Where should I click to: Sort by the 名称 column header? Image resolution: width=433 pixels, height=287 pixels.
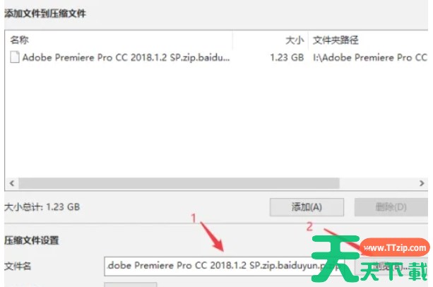click(x=19, y=40)
